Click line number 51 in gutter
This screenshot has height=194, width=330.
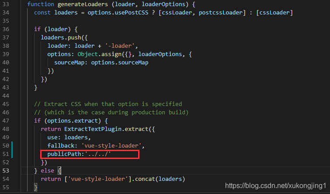(6, 154)
